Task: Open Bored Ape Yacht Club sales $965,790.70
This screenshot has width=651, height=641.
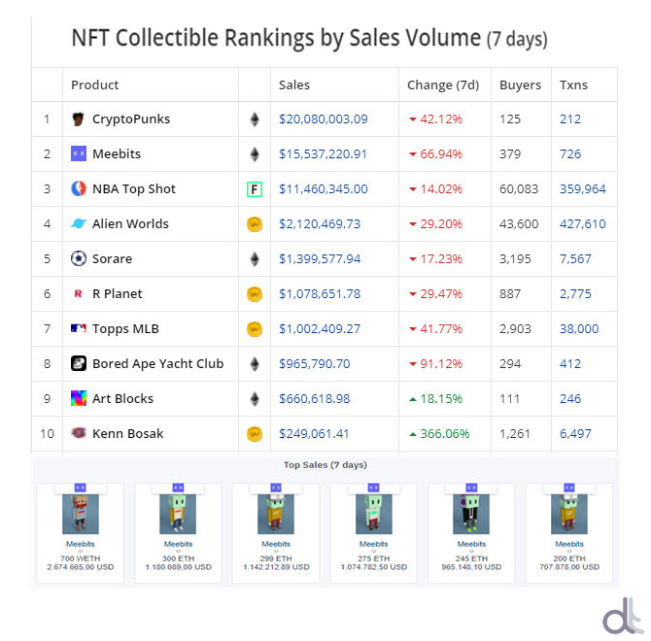Action: click(x=314, y=363)
